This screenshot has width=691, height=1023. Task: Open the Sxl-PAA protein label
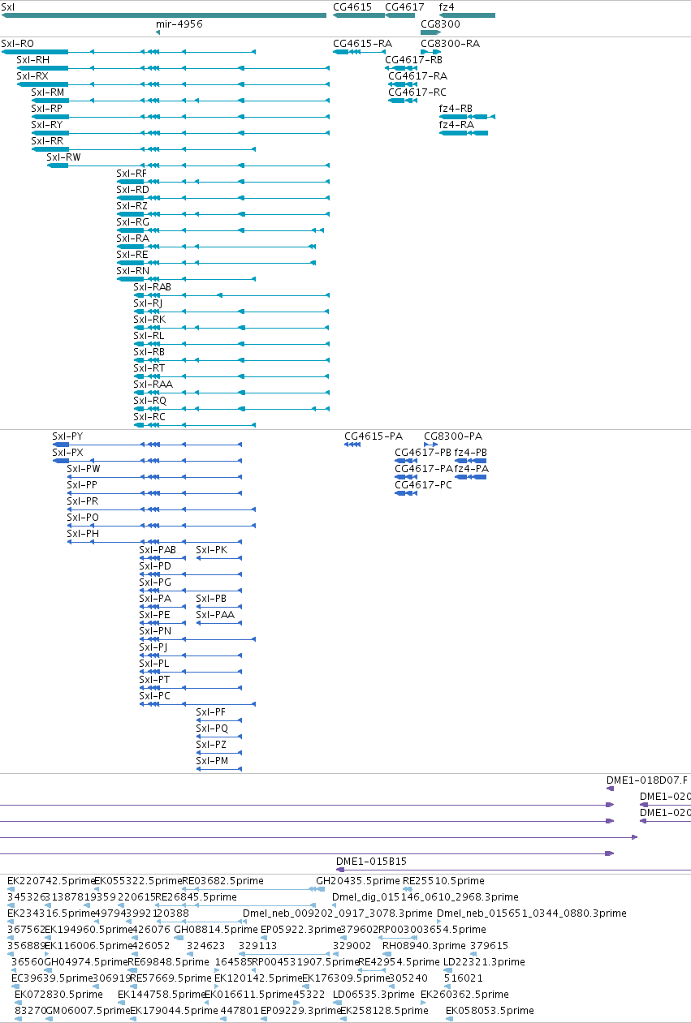point(215,615)
